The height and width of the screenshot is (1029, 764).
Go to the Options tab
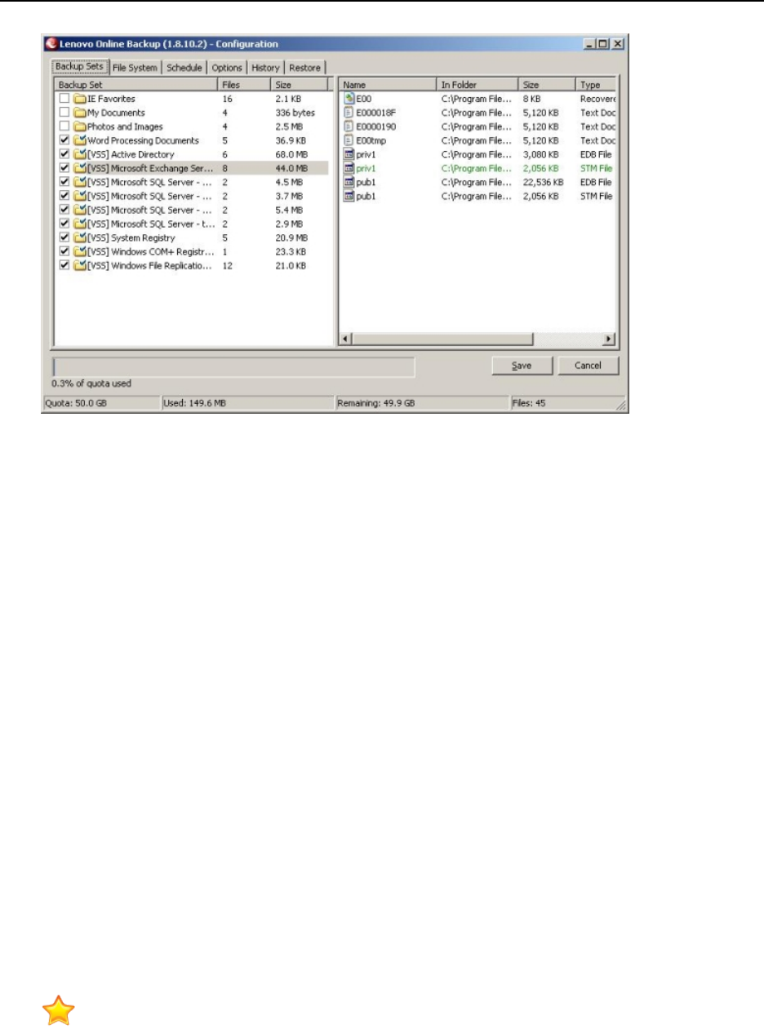click(x=227, y=68)
